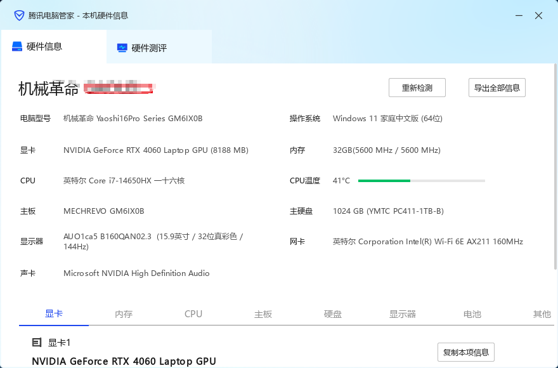558x368 pixels.
Task: Select the CPU detail tab
Action: coord(193,314)
